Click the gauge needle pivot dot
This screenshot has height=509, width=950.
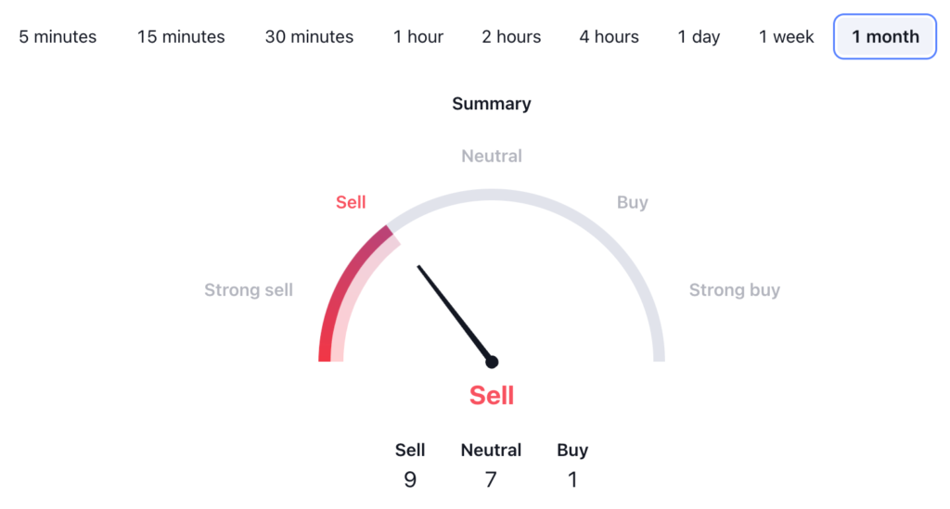tap(492, 362)
